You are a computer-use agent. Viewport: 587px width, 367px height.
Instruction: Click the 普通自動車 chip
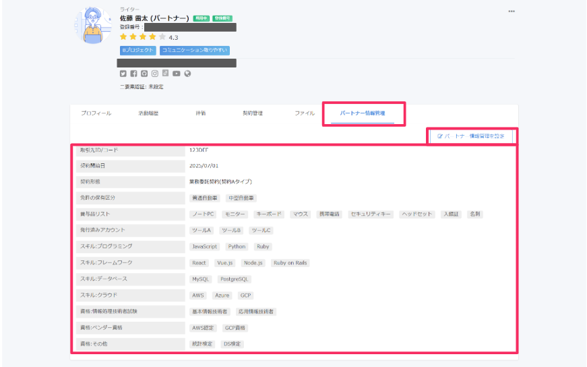[204, 198]
